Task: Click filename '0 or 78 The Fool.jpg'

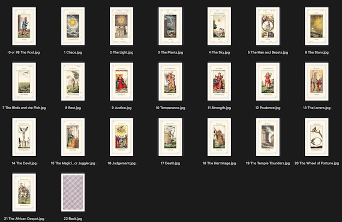Action: pos(24,52)
